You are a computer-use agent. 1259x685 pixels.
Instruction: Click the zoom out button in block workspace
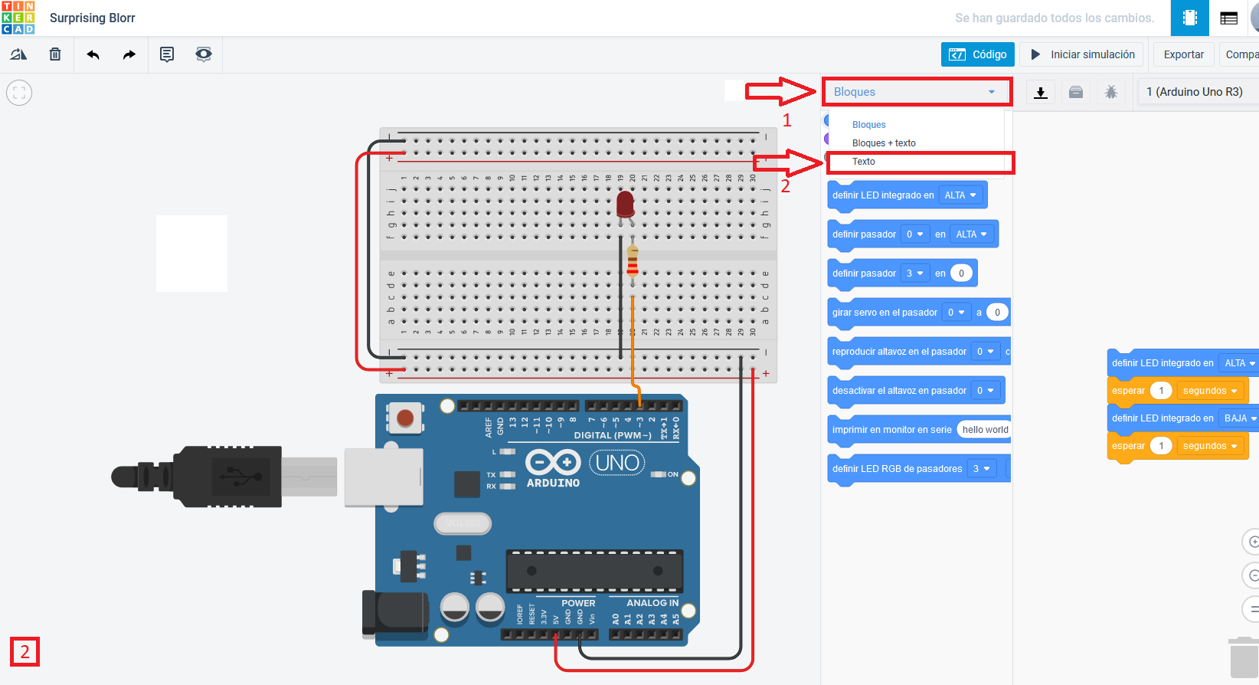[1252, 575]
